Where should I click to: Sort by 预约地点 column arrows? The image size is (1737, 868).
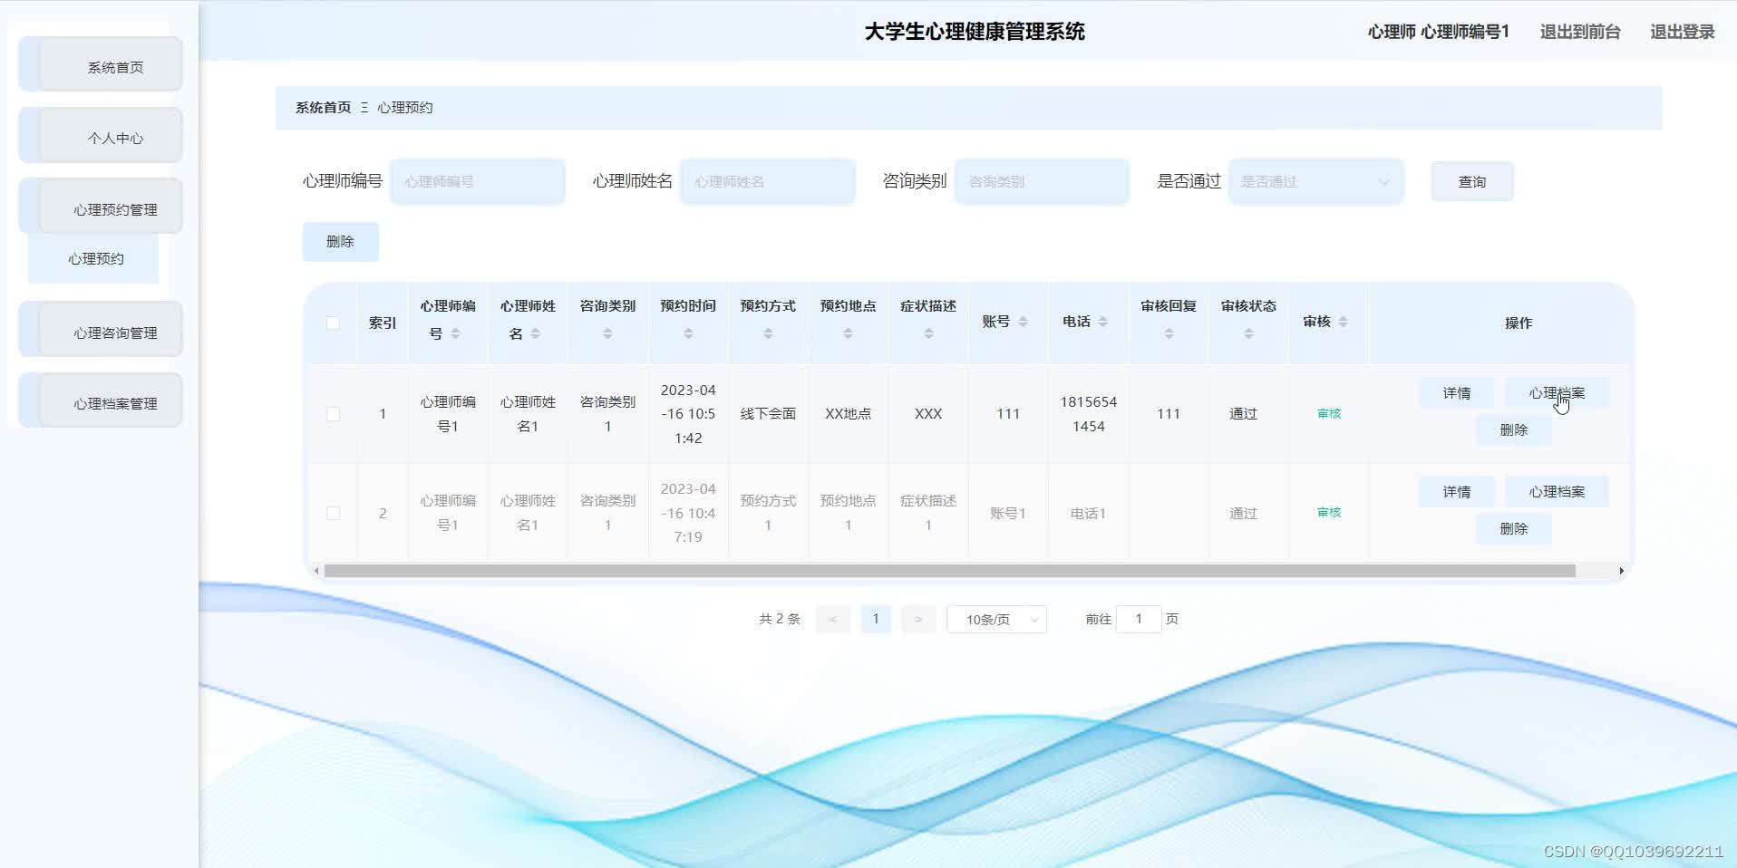pos(848,334)
